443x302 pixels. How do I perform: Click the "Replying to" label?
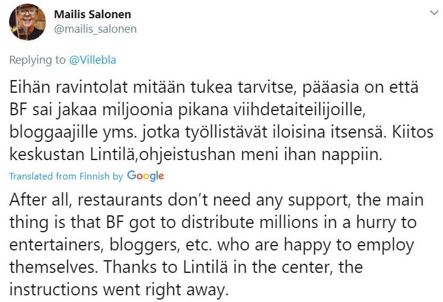[37, 60]
